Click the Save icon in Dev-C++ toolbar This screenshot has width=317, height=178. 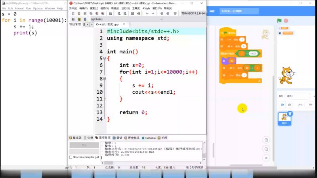85,13
